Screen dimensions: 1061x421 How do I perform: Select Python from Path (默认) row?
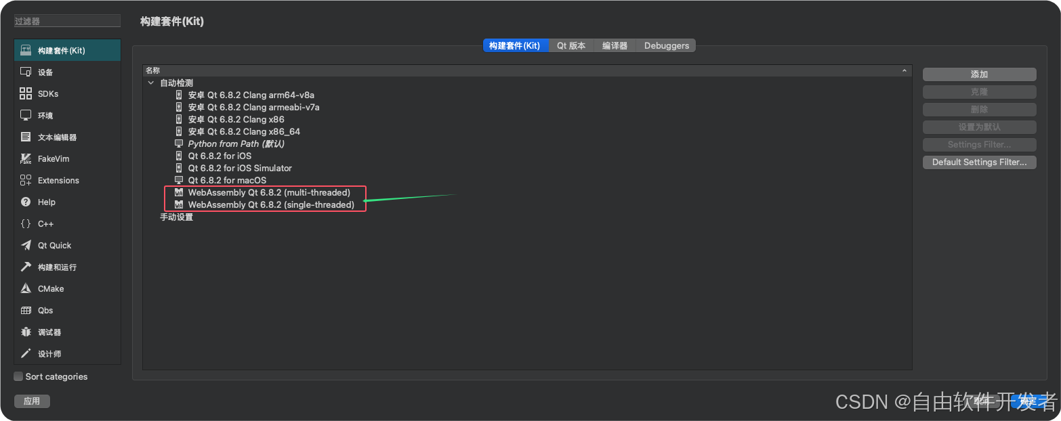coord(527,144)
